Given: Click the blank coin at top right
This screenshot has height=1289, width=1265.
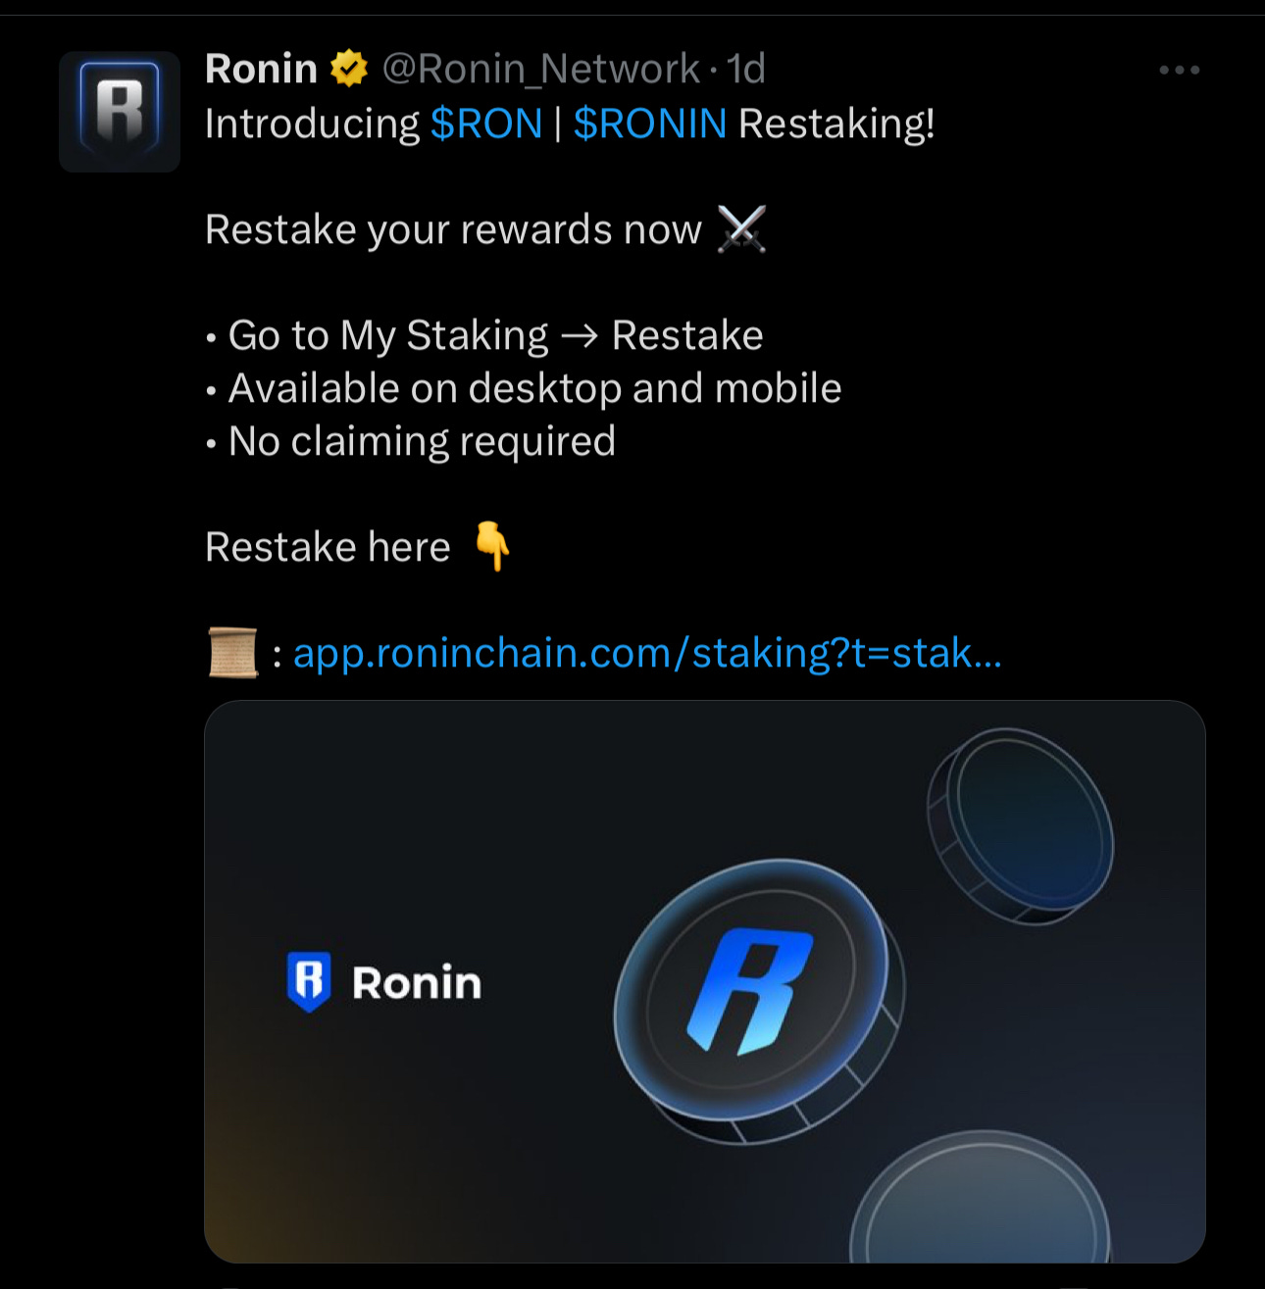Looking at the screenshot, I should point(1021,825).
